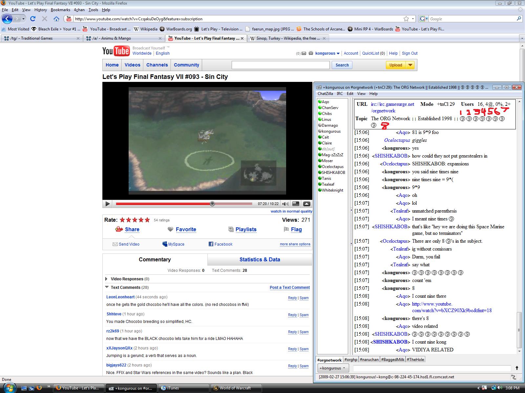This screenshot has height=393, width=525.
Task: Select user Oceloctapus in the user list
Action: [x=332, y=167]
